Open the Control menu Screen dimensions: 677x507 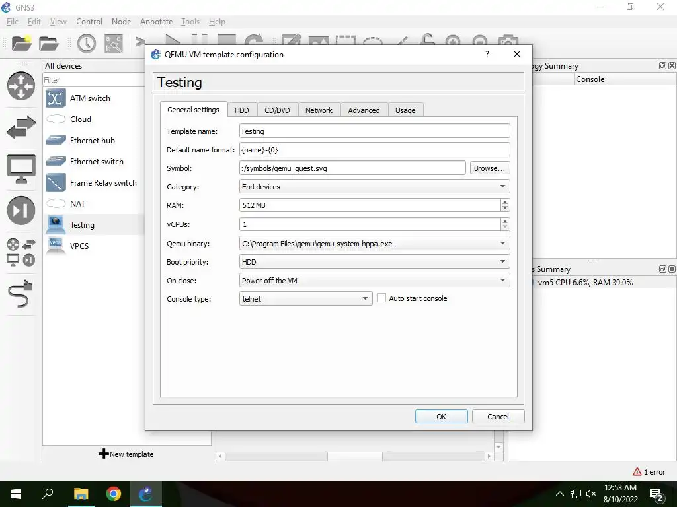click(89, 22)
